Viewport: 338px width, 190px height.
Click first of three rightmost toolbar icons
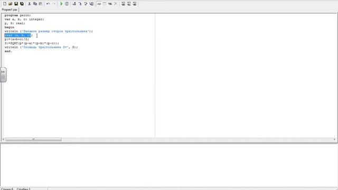click(123, 4)
